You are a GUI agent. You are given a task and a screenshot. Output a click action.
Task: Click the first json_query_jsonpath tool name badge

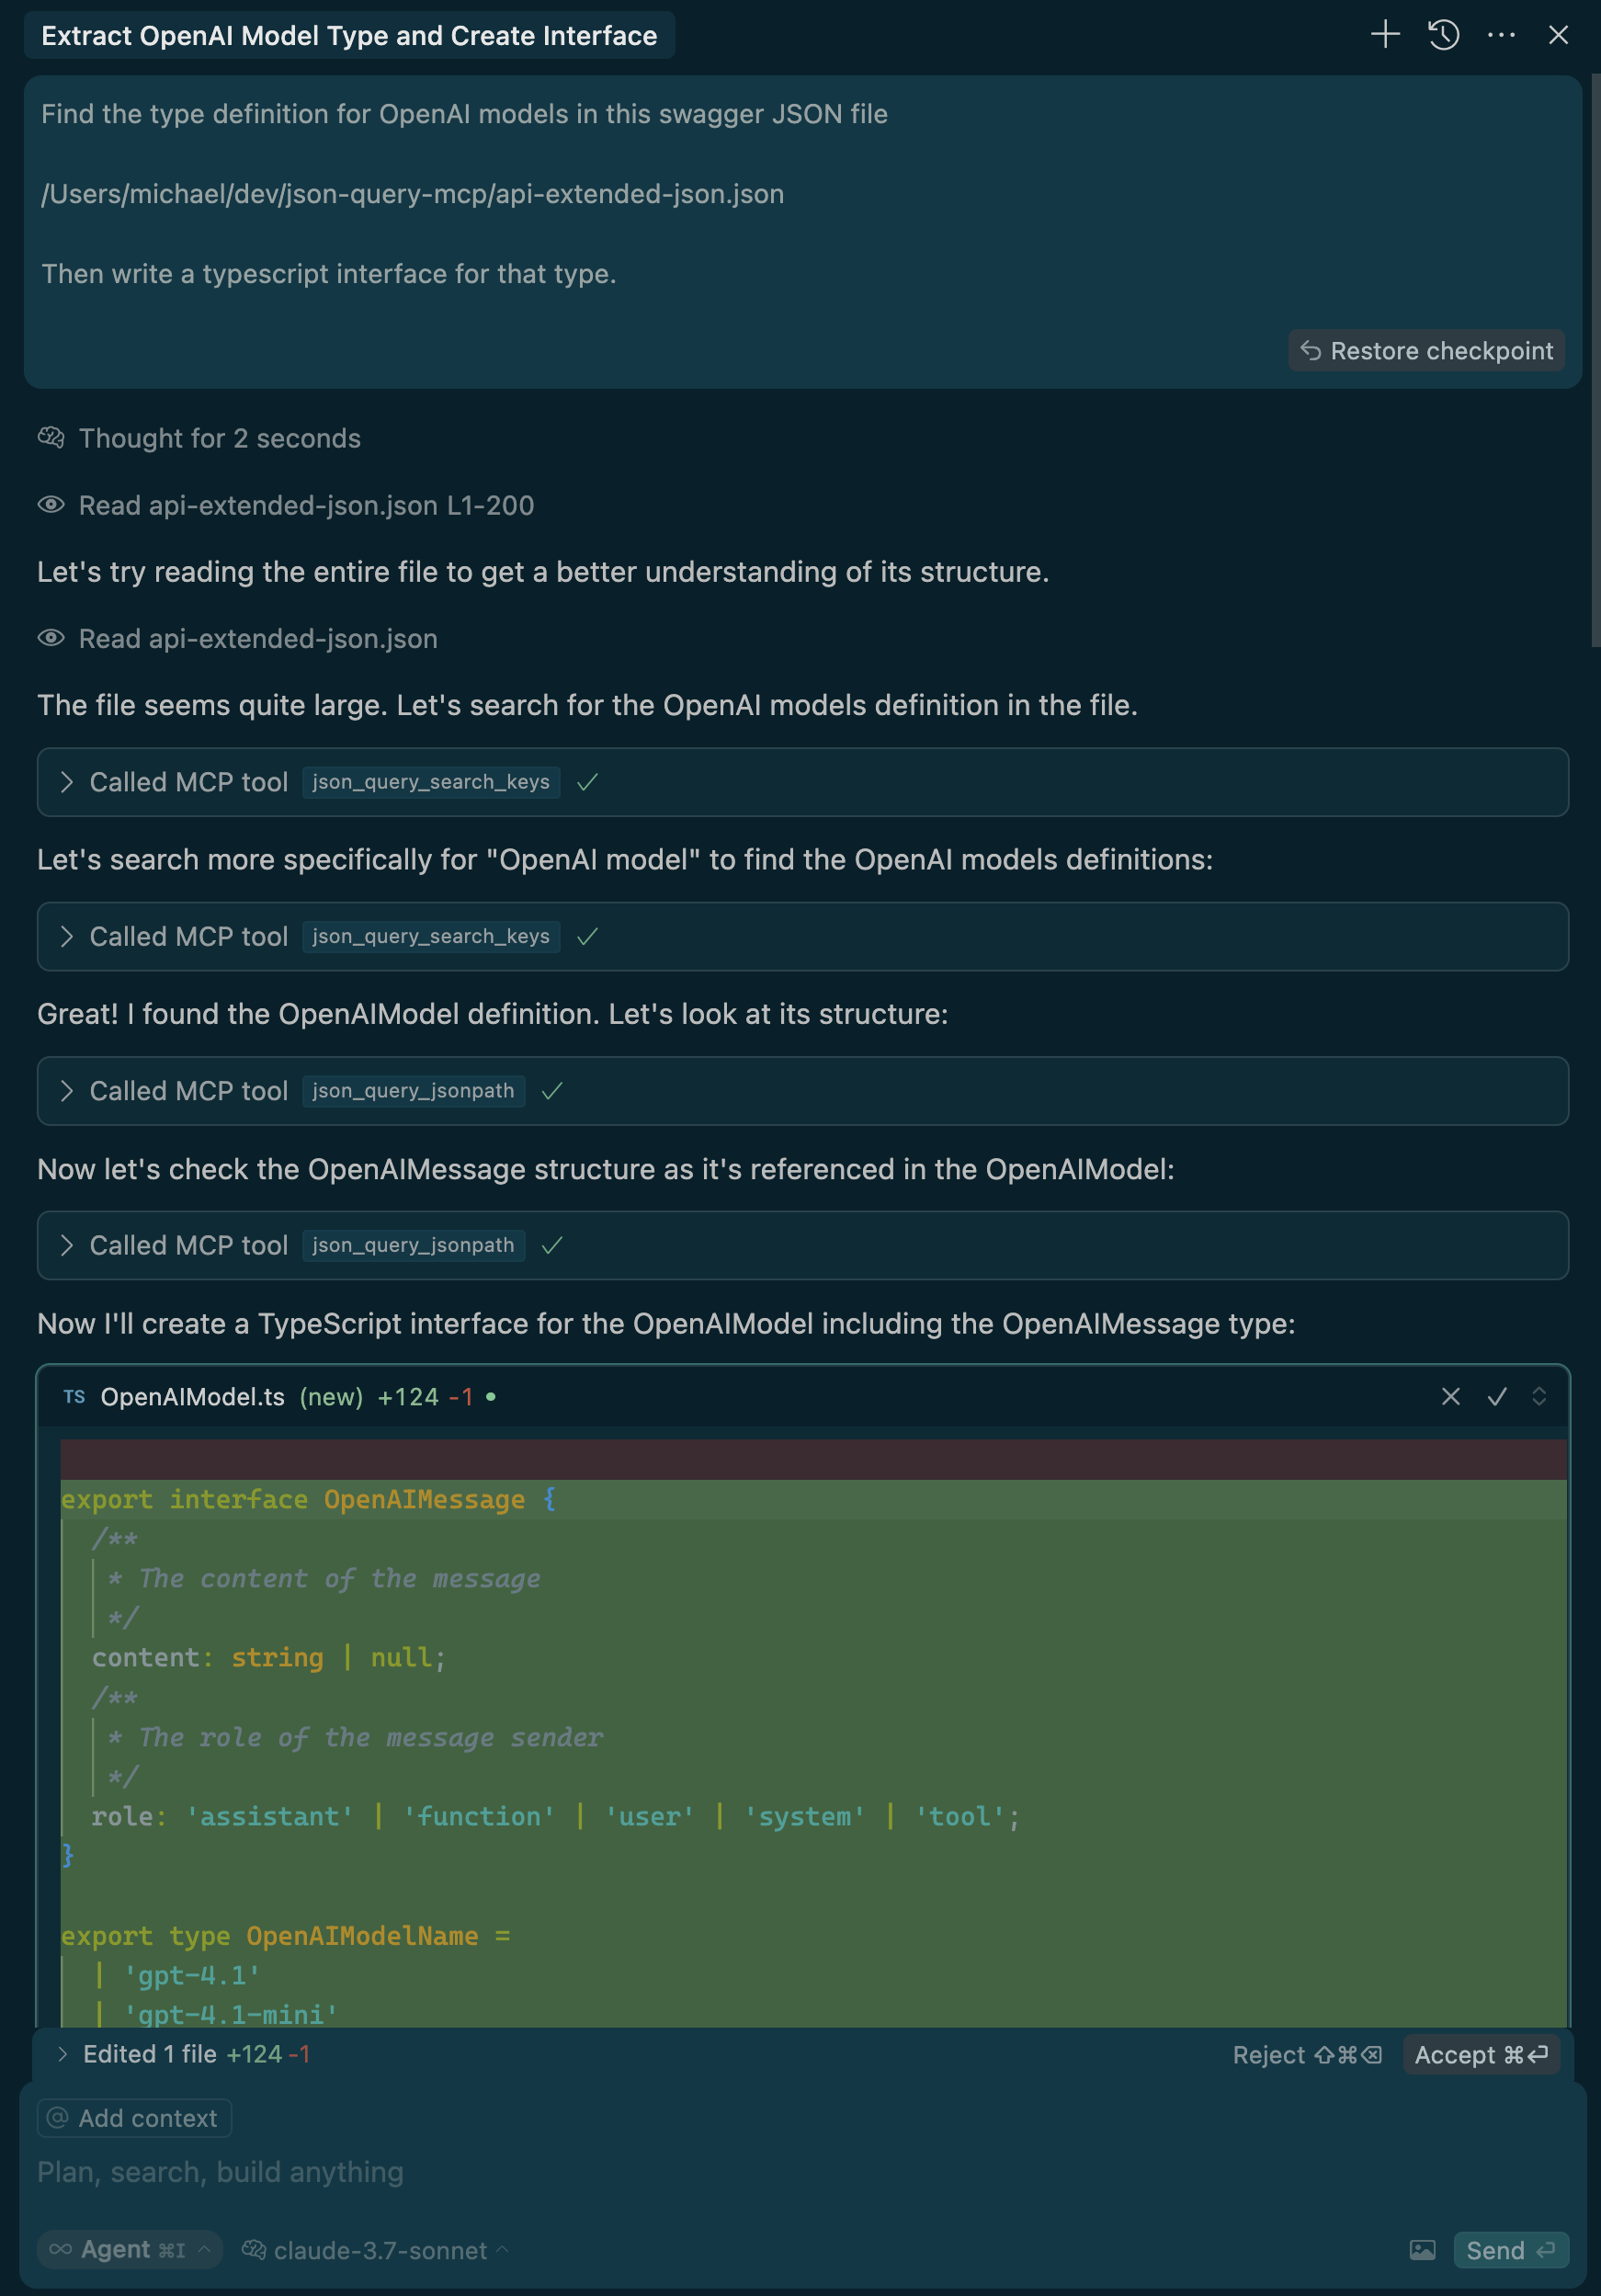[x=413, y=1091]
